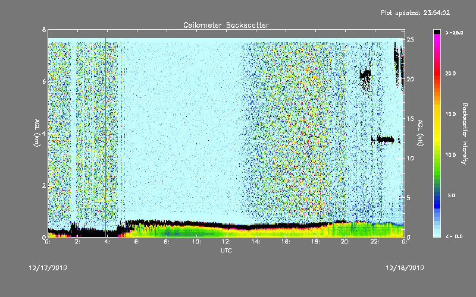Select the black top segment of colorbar
The height and width of the screenshot is (297, 476).
[x=437, y=31]
